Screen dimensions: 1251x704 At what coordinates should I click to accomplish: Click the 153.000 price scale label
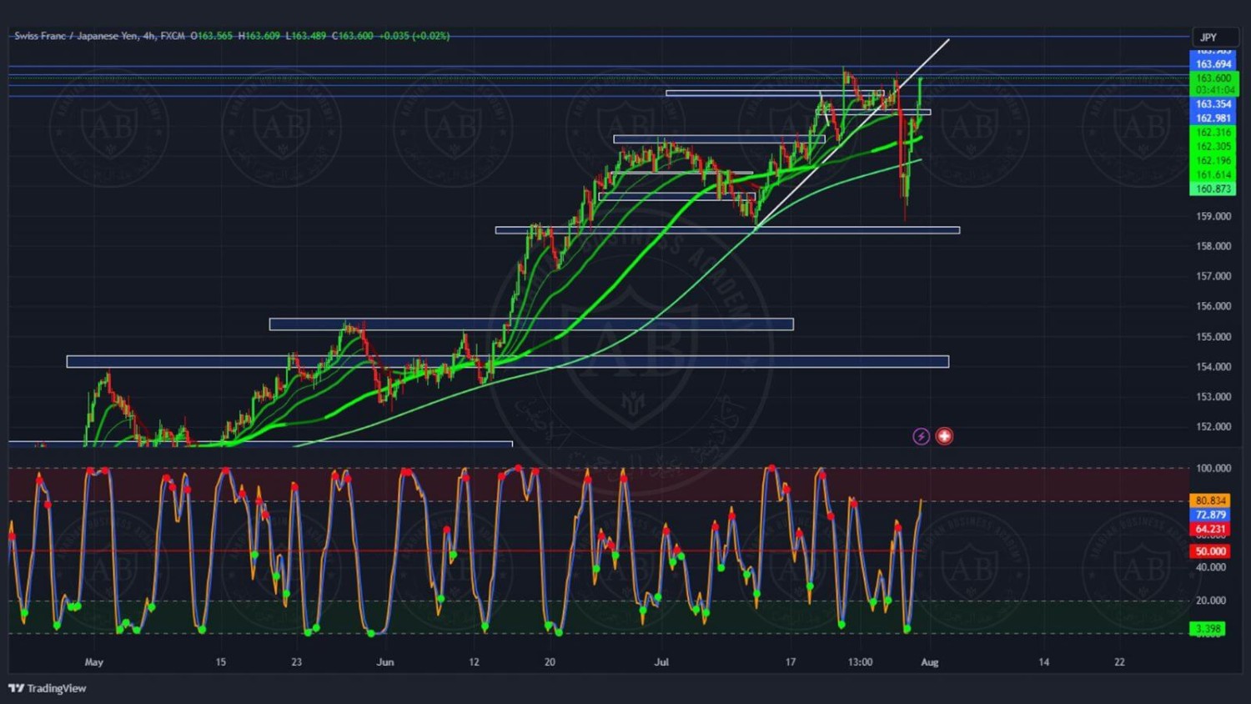[1213, 397]
